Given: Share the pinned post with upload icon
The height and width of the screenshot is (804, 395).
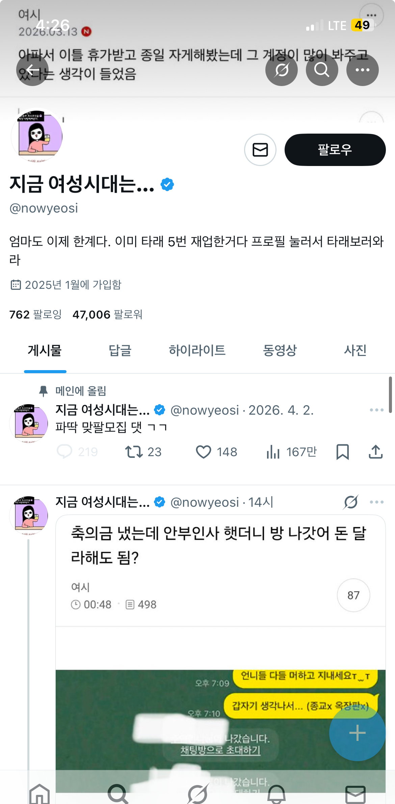Looking at the screenshot, I should (x=375, y=452).
